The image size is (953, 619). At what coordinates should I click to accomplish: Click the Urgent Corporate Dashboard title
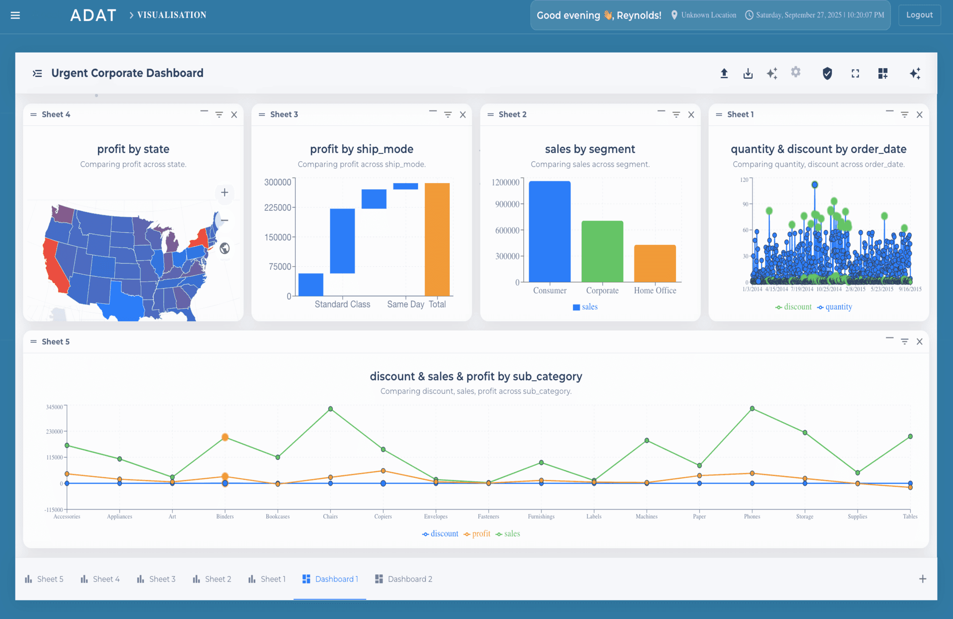127,73
